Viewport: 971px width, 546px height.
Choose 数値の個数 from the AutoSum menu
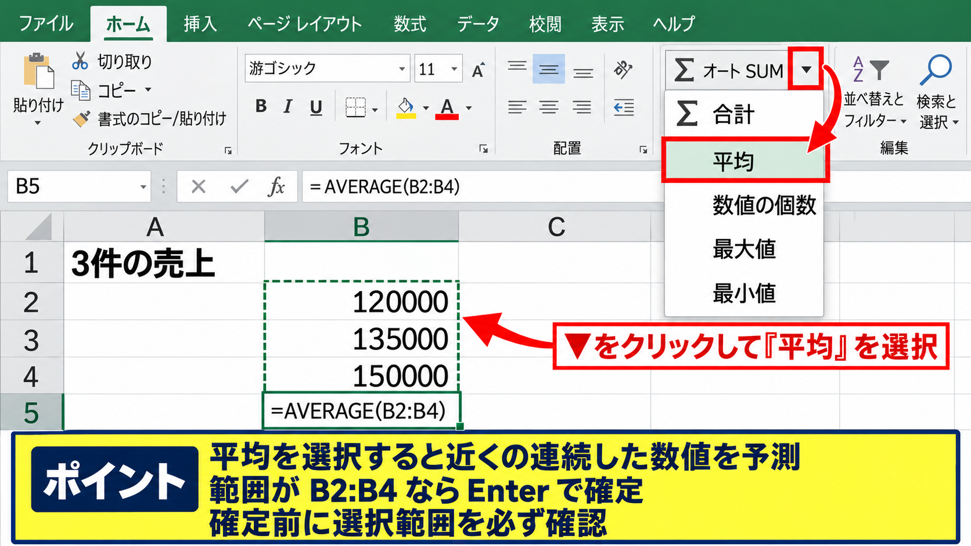pos(744,205)
